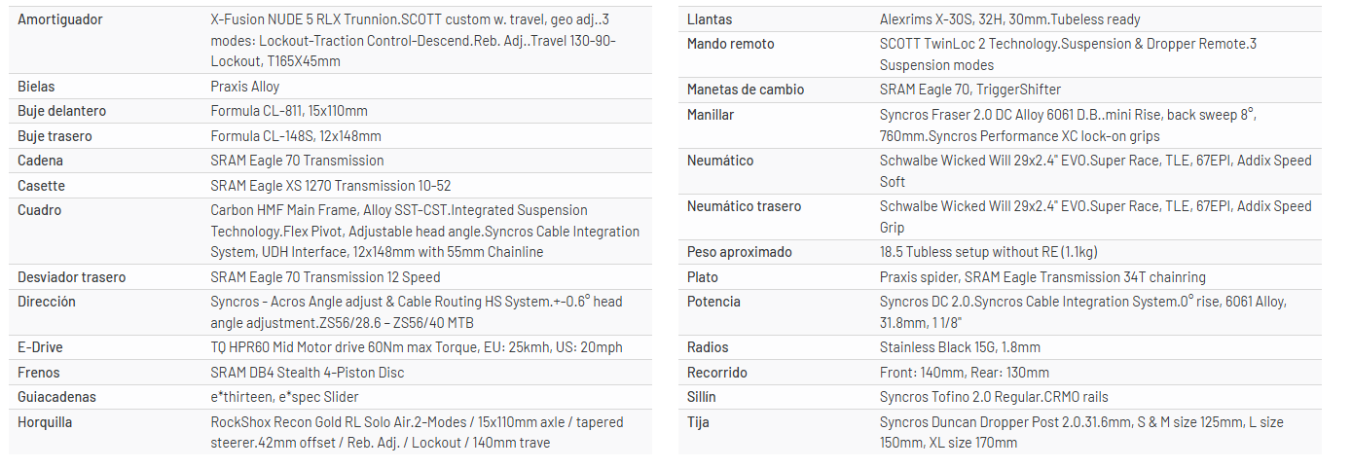Click the Neumático trasero label
The image size is (1352, 468).
(x=744, y=206)
